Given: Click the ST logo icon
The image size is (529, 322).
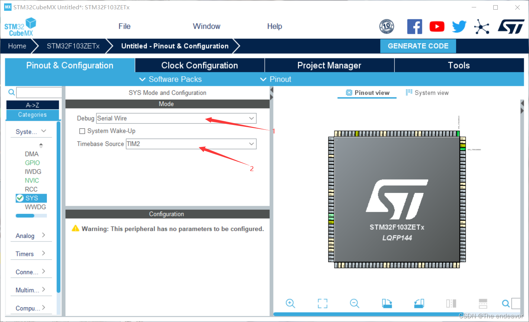Looking at the screenshot, I should click(x=511, y=27).
